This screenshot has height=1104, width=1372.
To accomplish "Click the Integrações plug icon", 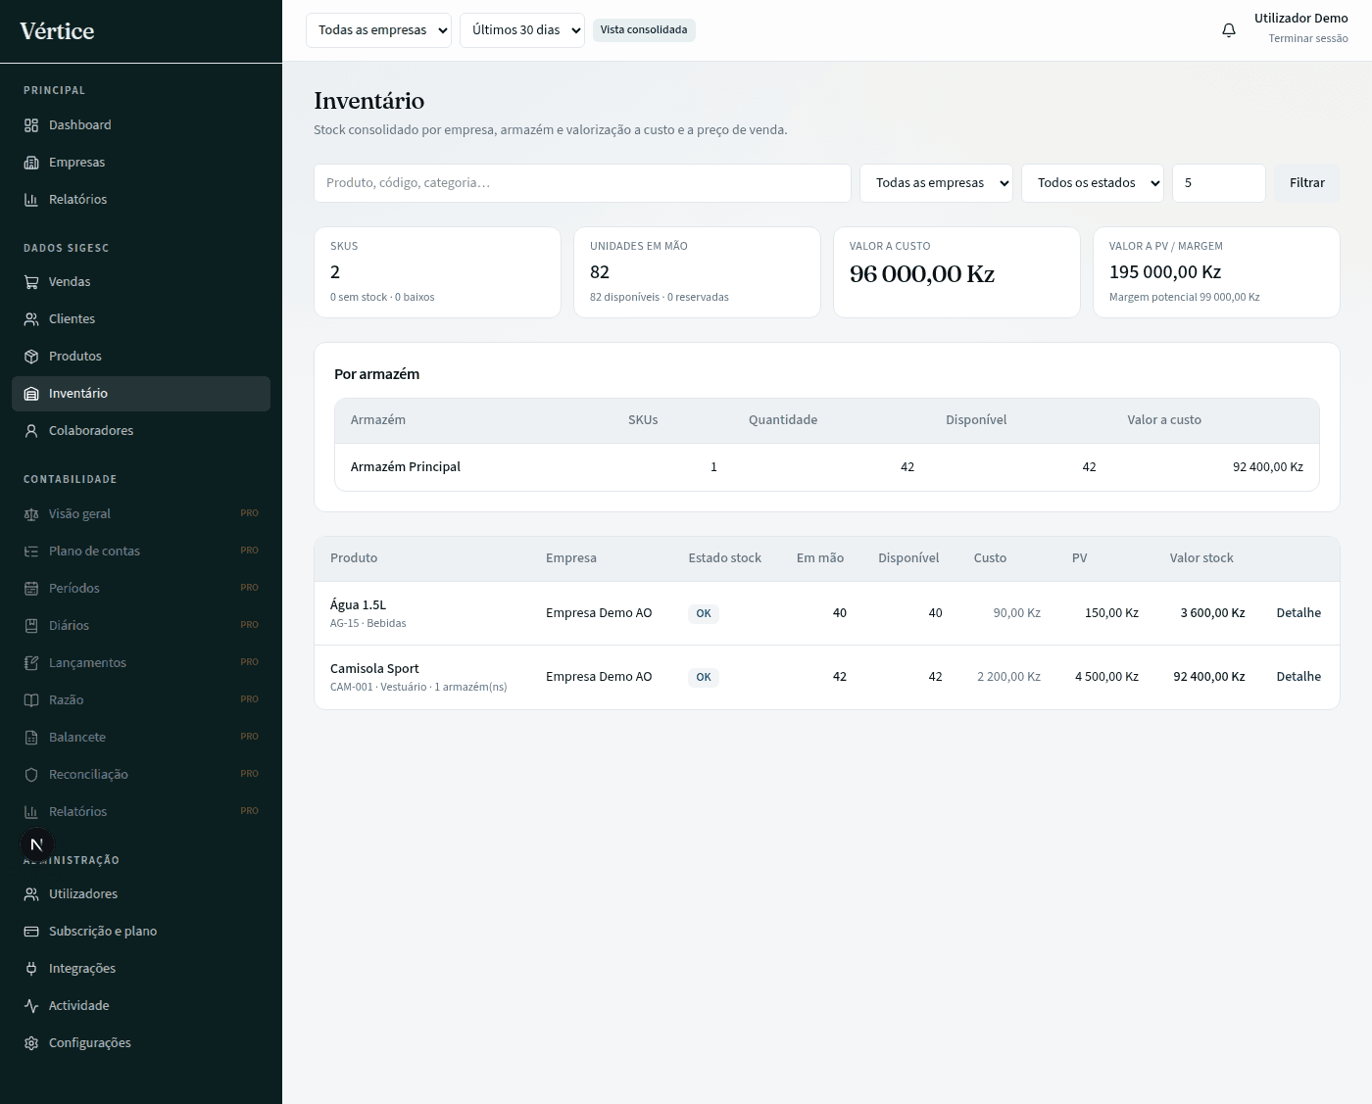I will 31,969.
